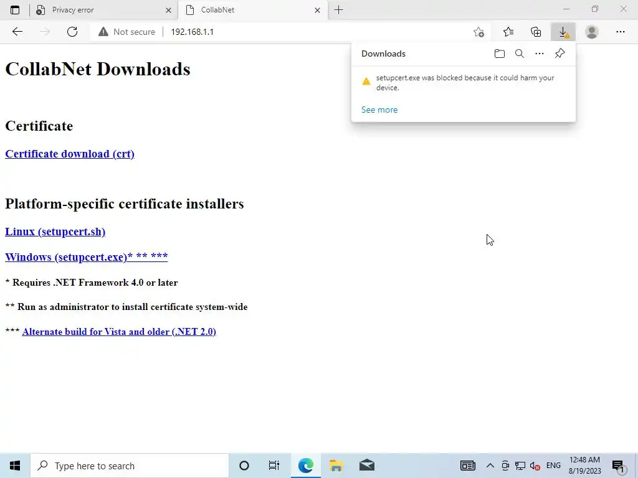The width and height of the screenshot is (638, 478).
Task: Open network status tray icon
Action: pos(520,466)
